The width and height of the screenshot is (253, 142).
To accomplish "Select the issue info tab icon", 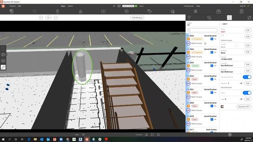I will pyautogui.click(x=229, y=17).
